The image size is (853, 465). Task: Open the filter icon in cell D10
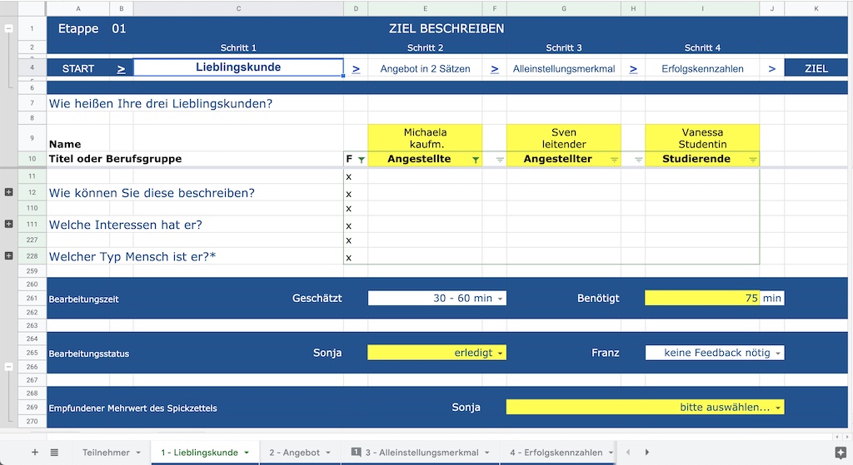(x=362, y=160)
